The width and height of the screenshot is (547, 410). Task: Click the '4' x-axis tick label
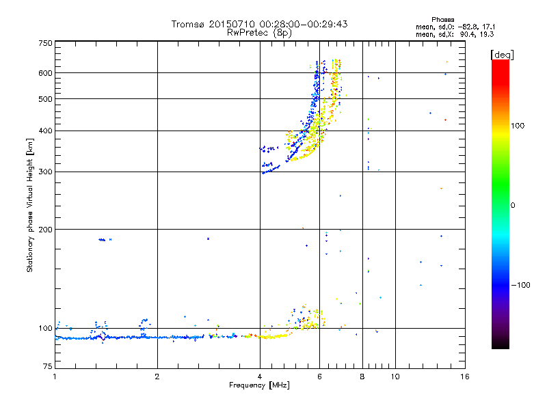point(260,377)
